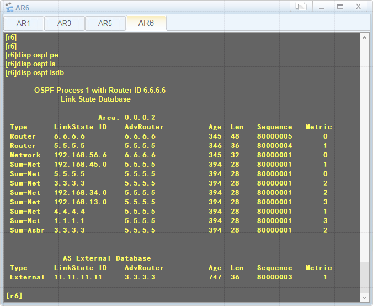Click the empty scrollbar track above the thumb
Image resolution: width=373 pixels, height=306 pixels.
[364, 149]
